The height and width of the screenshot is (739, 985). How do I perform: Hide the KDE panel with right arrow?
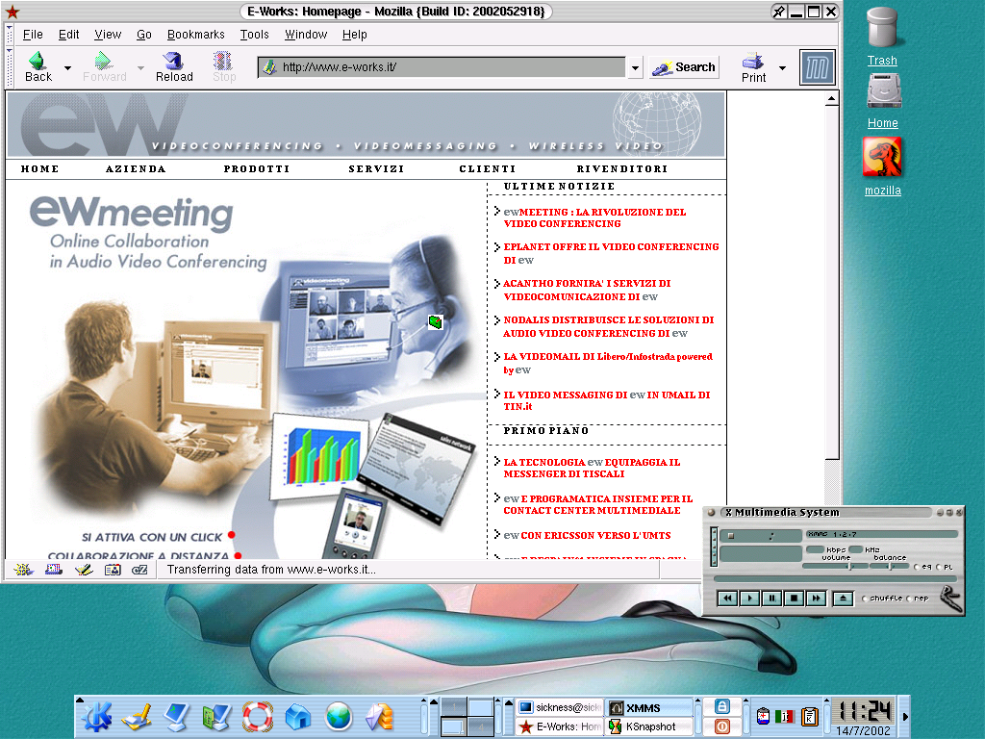904,716
